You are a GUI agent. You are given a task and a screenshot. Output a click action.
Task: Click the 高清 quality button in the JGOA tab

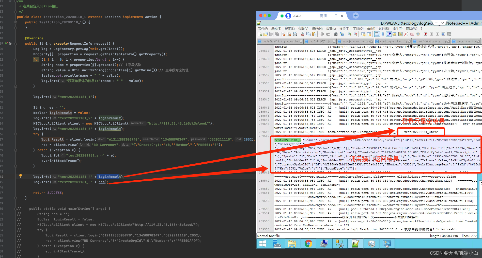coord(323,16)
